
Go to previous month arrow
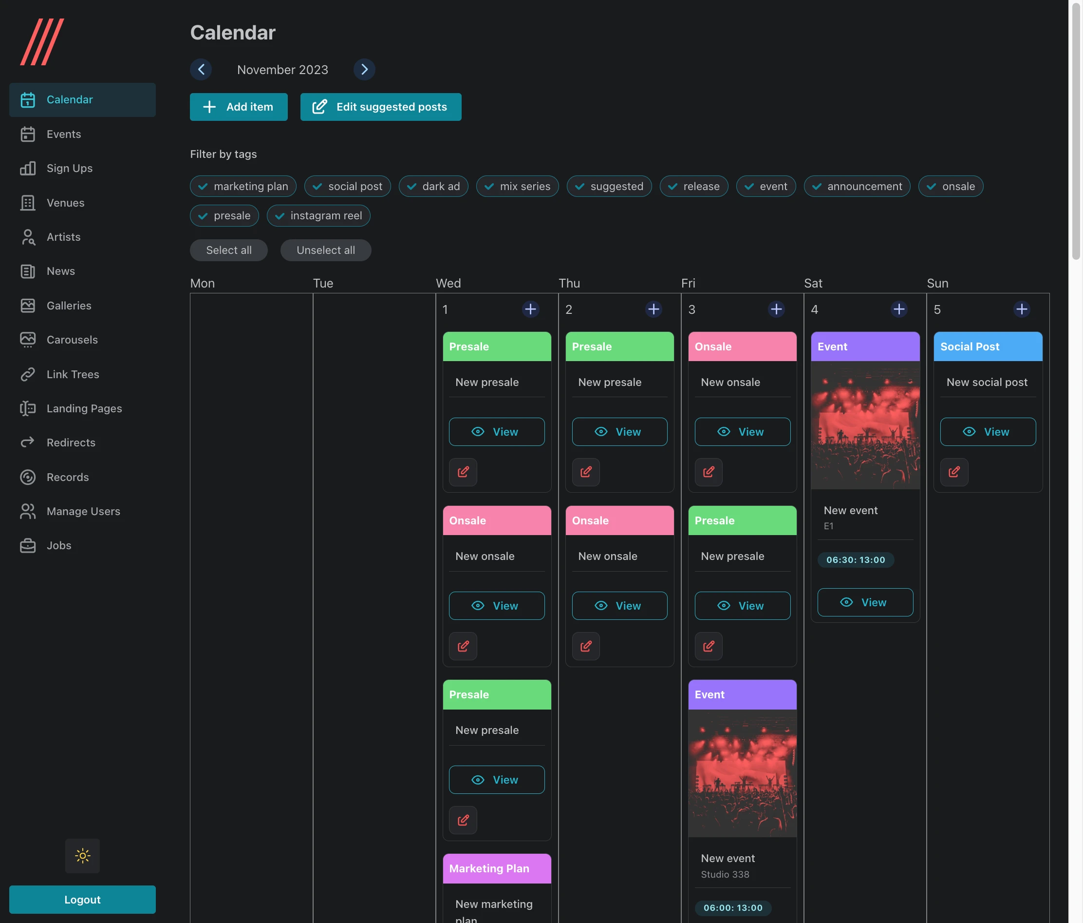tap(201, 70)
